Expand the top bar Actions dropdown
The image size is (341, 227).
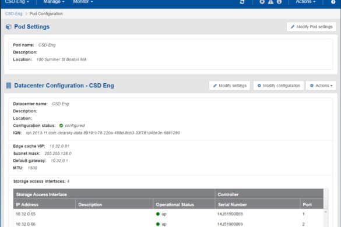(x=305, y=2)
